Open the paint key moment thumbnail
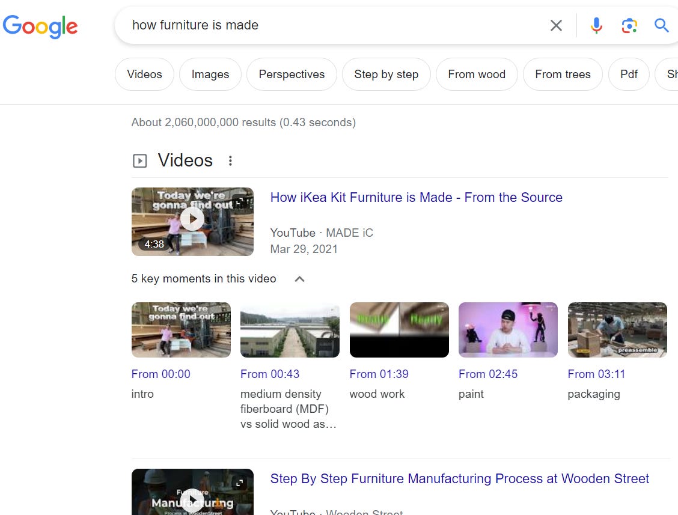Viewport: 678px width, 515px height. [508, 330]
